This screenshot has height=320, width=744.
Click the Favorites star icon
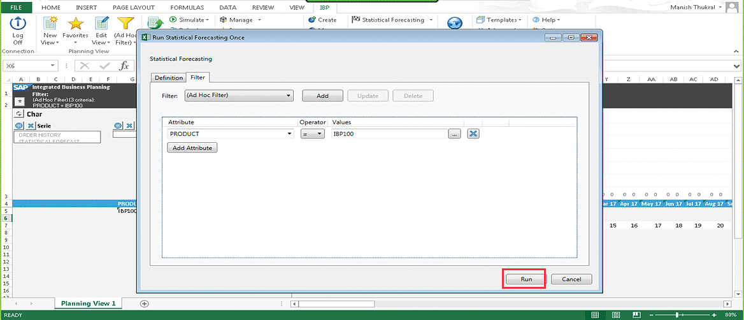(75, 23)
